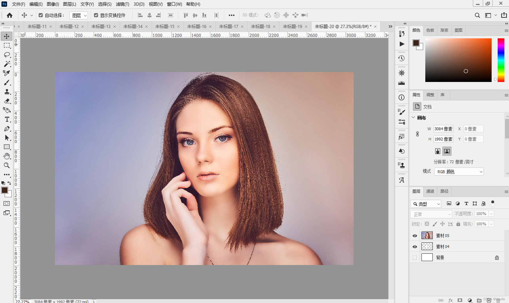Open the Auto-Select 图层 dropdown
Image resolution: width=509 pixels, height=303 pixels.
pyautogui.click(x=78, y=15)
